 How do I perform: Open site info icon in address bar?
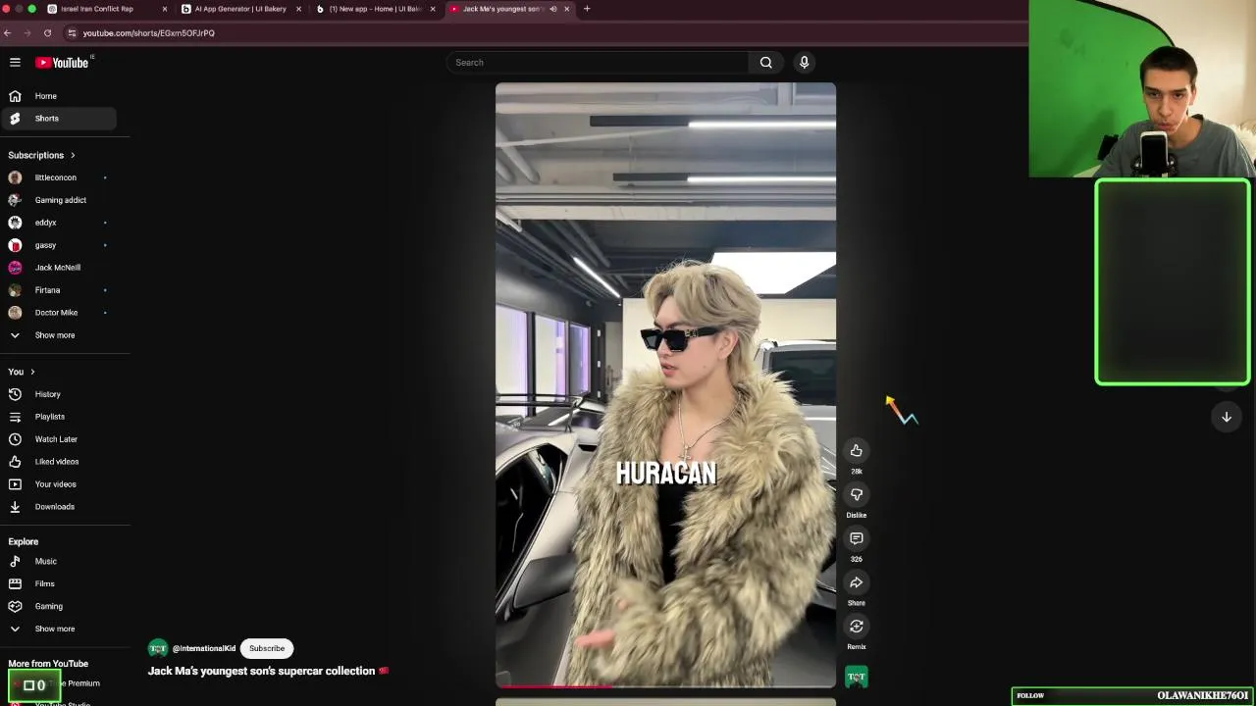point(72,32)
